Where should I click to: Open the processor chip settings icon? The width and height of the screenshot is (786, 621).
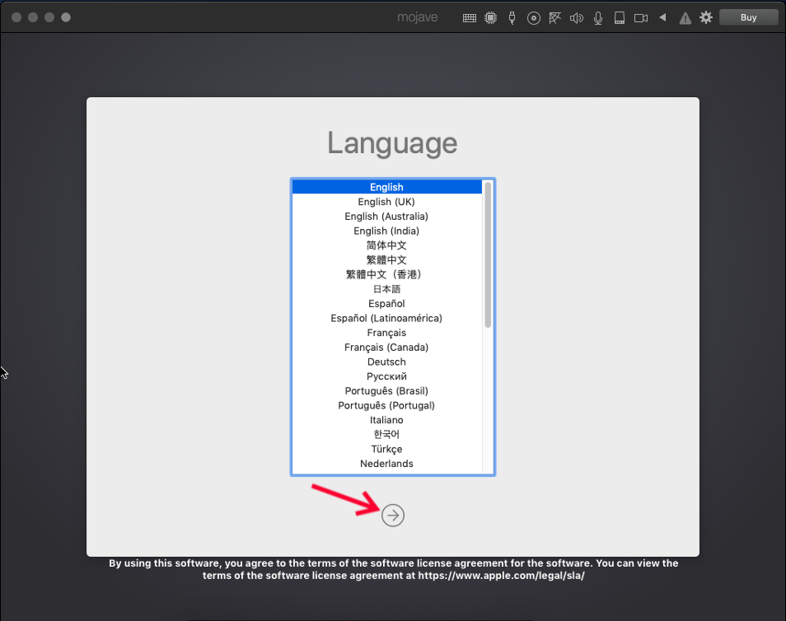(491, 17)
